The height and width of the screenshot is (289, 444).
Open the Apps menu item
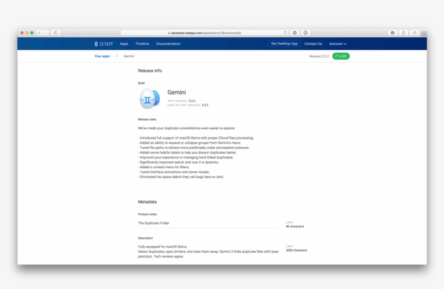(124, 44)
